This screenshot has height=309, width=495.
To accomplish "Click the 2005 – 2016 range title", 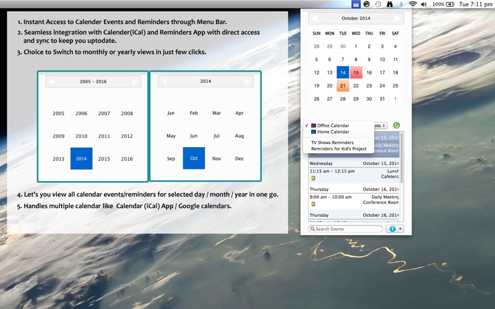I will click(93, 82).
